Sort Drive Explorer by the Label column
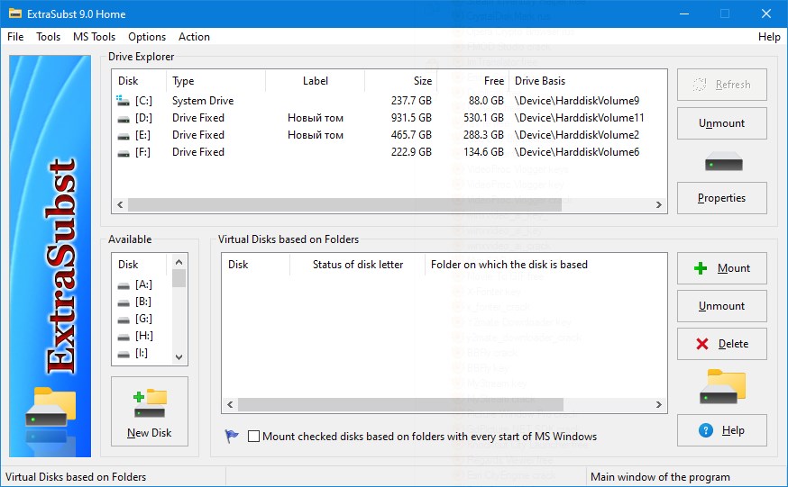The height and width of the screenshot is (487, 788). click(315, 81)
